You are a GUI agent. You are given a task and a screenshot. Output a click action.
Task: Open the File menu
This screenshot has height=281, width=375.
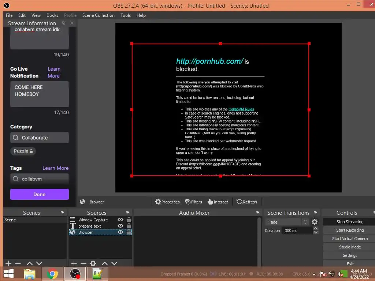click(x=9, y=15)
